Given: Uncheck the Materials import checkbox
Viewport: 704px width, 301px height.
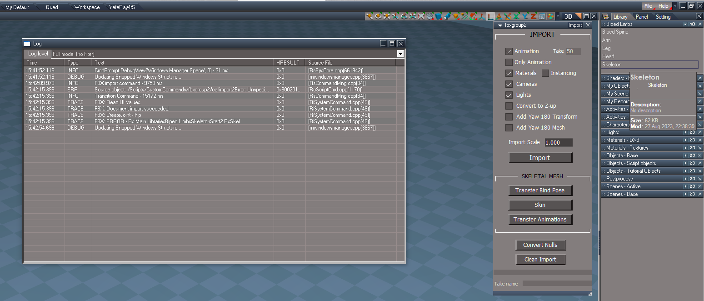Looking at the screenshot, I should point(509,73).
